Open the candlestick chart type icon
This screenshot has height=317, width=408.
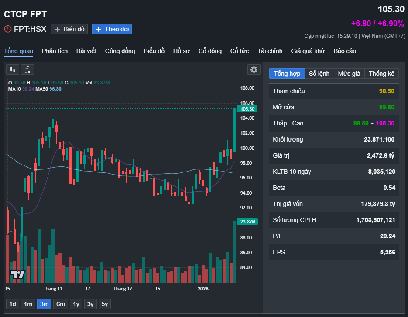tap(13, 70)
